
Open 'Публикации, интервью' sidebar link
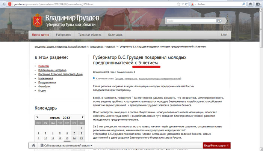click(53, 70)
